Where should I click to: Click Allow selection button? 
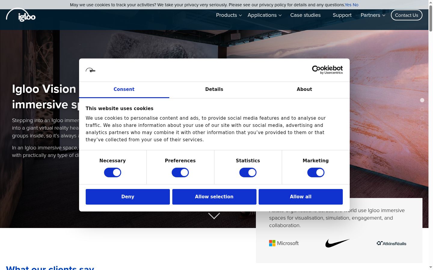[214, 197]
